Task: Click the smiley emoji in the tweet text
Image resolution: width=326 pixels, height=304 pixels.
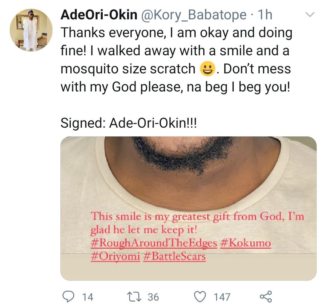Action: 207,70
